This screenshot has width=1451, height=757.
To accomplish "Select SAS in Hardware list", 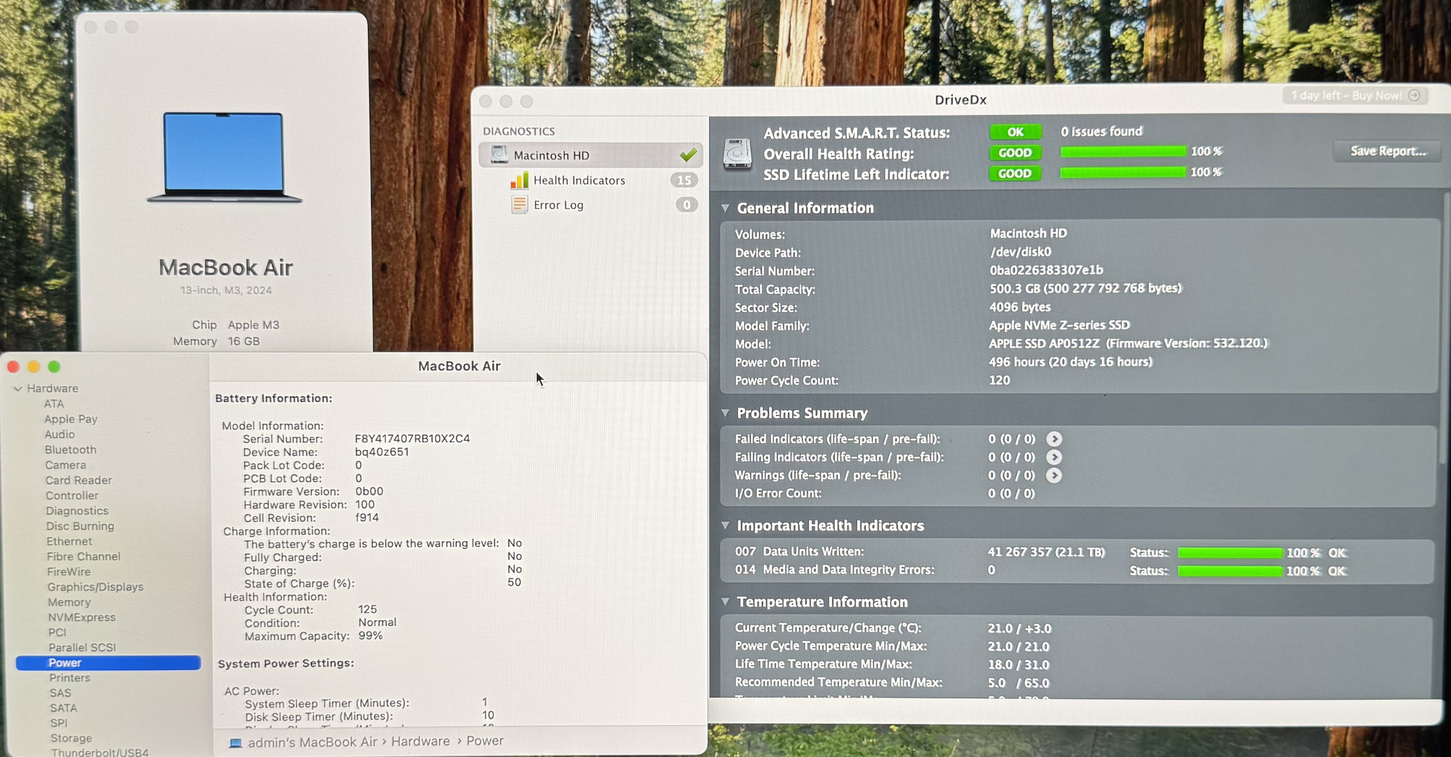I will click(x=60, y=693).
